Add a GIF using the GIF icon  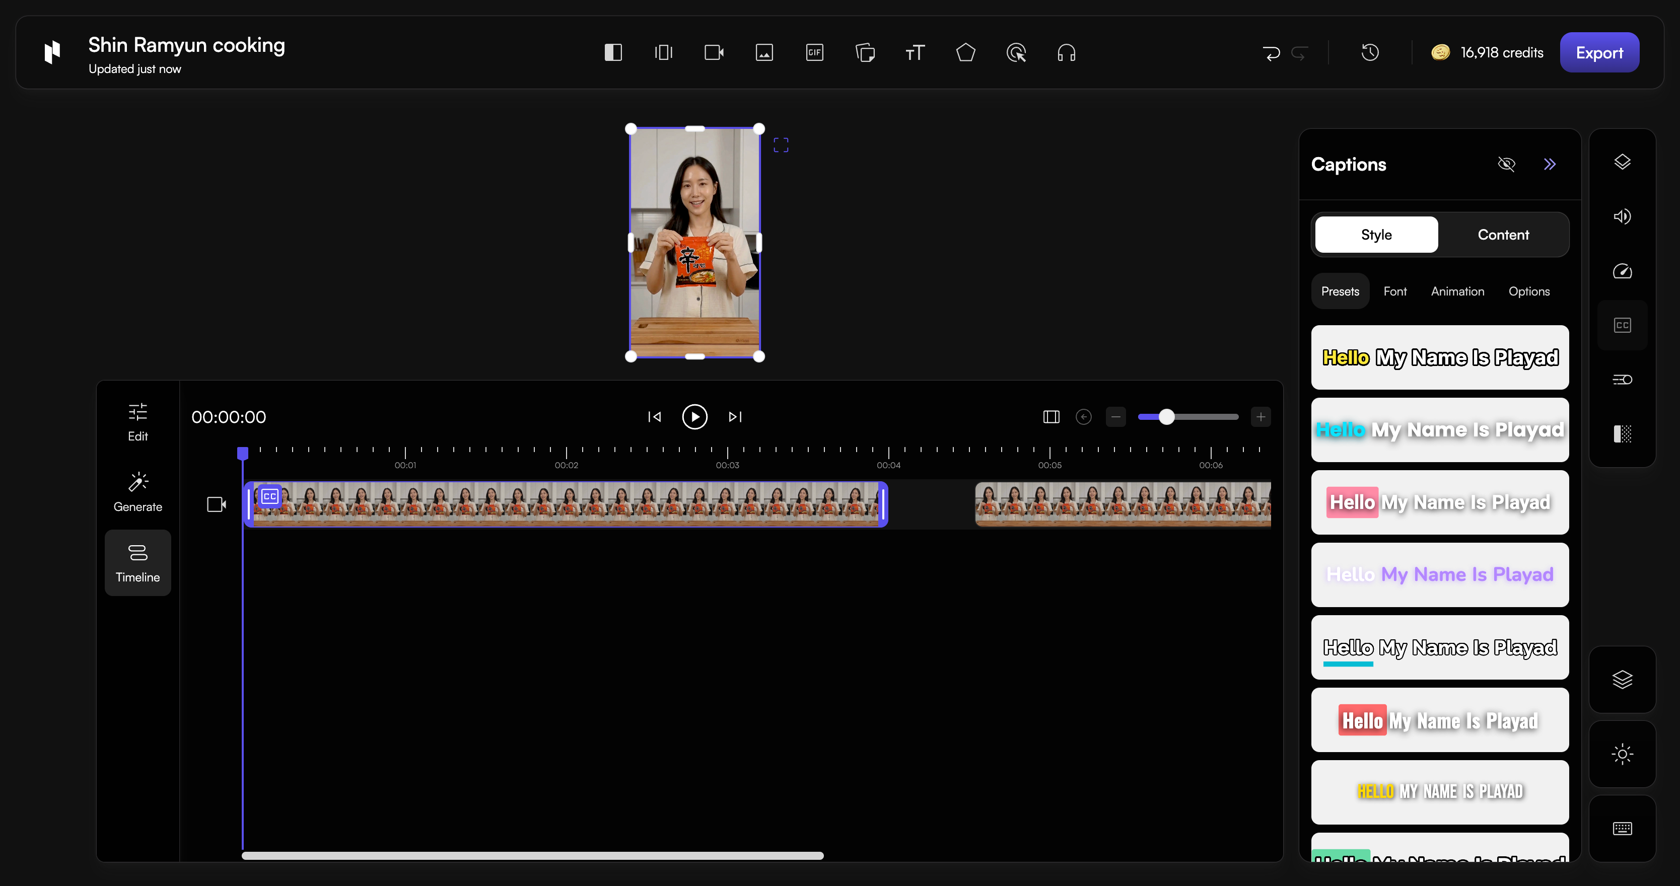[x=814, y=52]
